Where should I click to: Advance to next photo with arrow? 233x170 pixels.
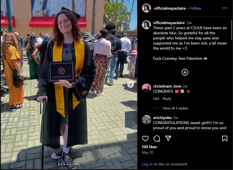click(x=131, y=84)
